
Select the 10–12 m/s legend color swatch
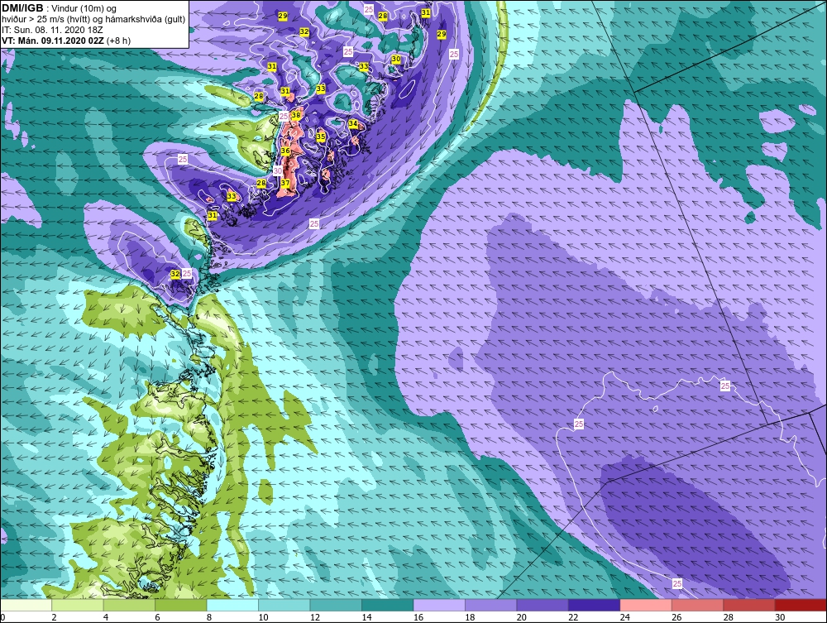point(284,605)
